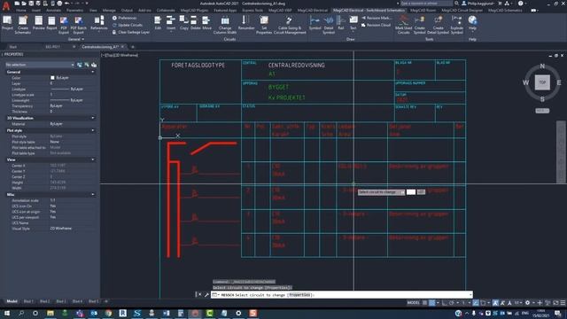567x319 pixels.
Task: Collapse the 3D Visualization section
Action: tap(93, 118)
